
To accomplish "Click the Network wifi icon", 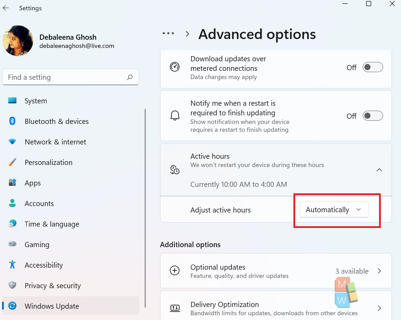I will point(12,141).
